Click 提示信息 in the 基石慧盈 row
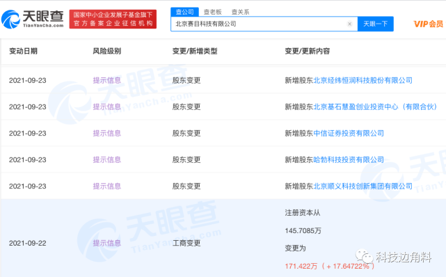This screenshot has width=446, height=277. 107,107
